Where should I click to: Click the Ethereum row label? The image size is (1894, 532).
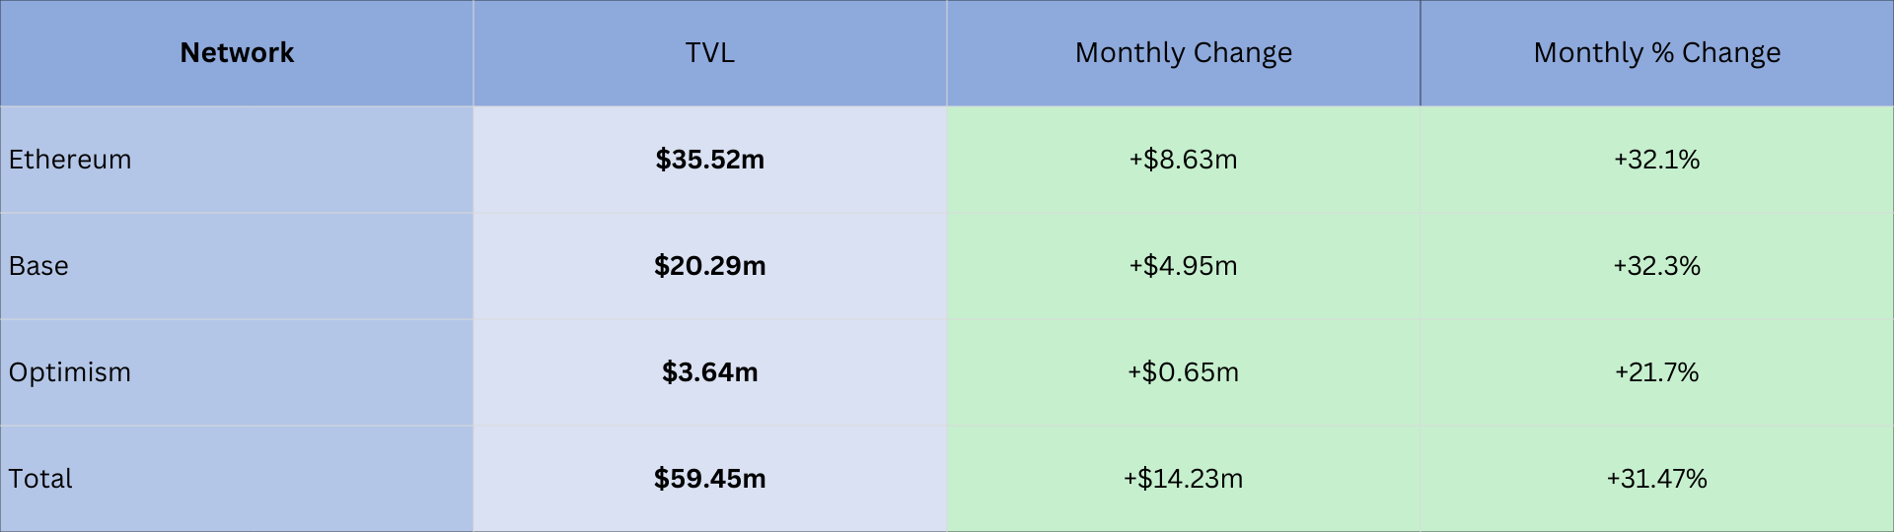tap(70, 160)
